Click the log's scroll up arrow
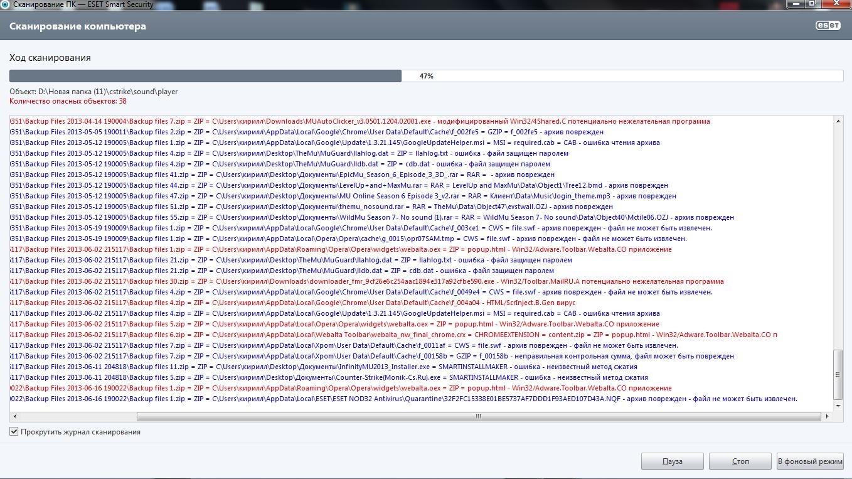The image size is (852, 479). [838, 121]
